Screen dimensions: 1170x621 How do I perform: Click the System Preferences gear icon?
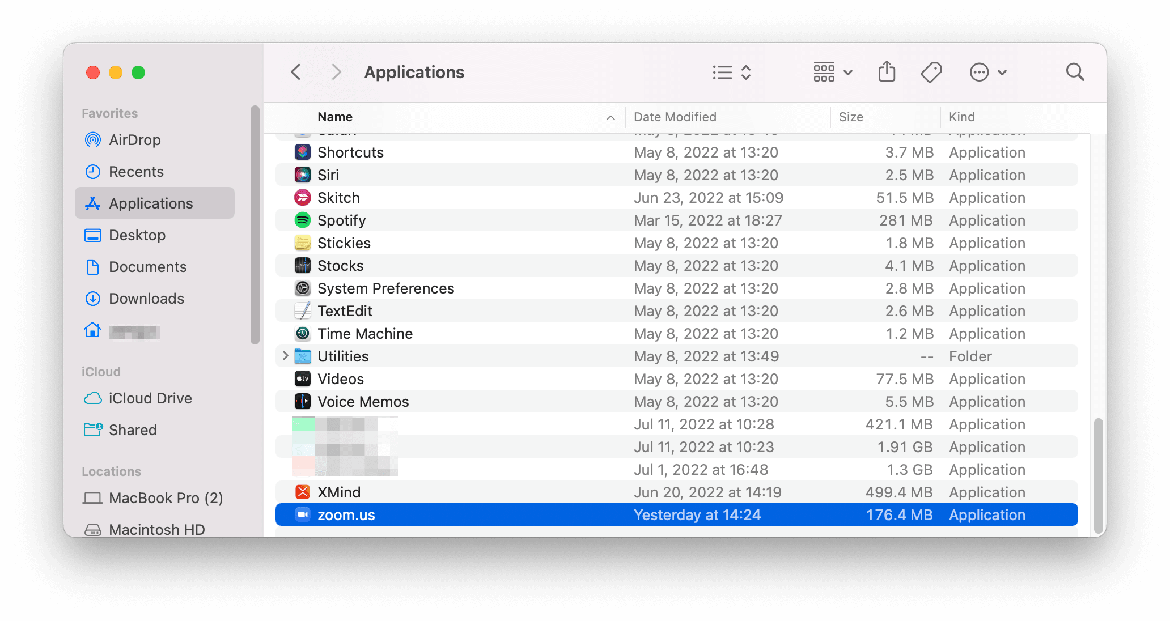point(303,288)
